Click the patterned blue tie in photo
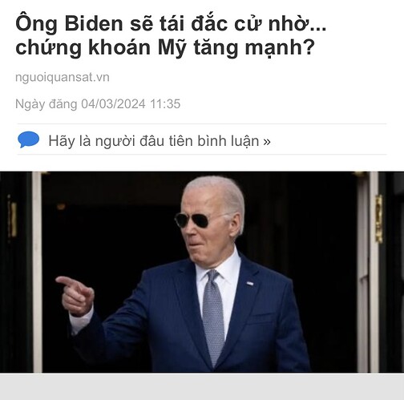 213,316
